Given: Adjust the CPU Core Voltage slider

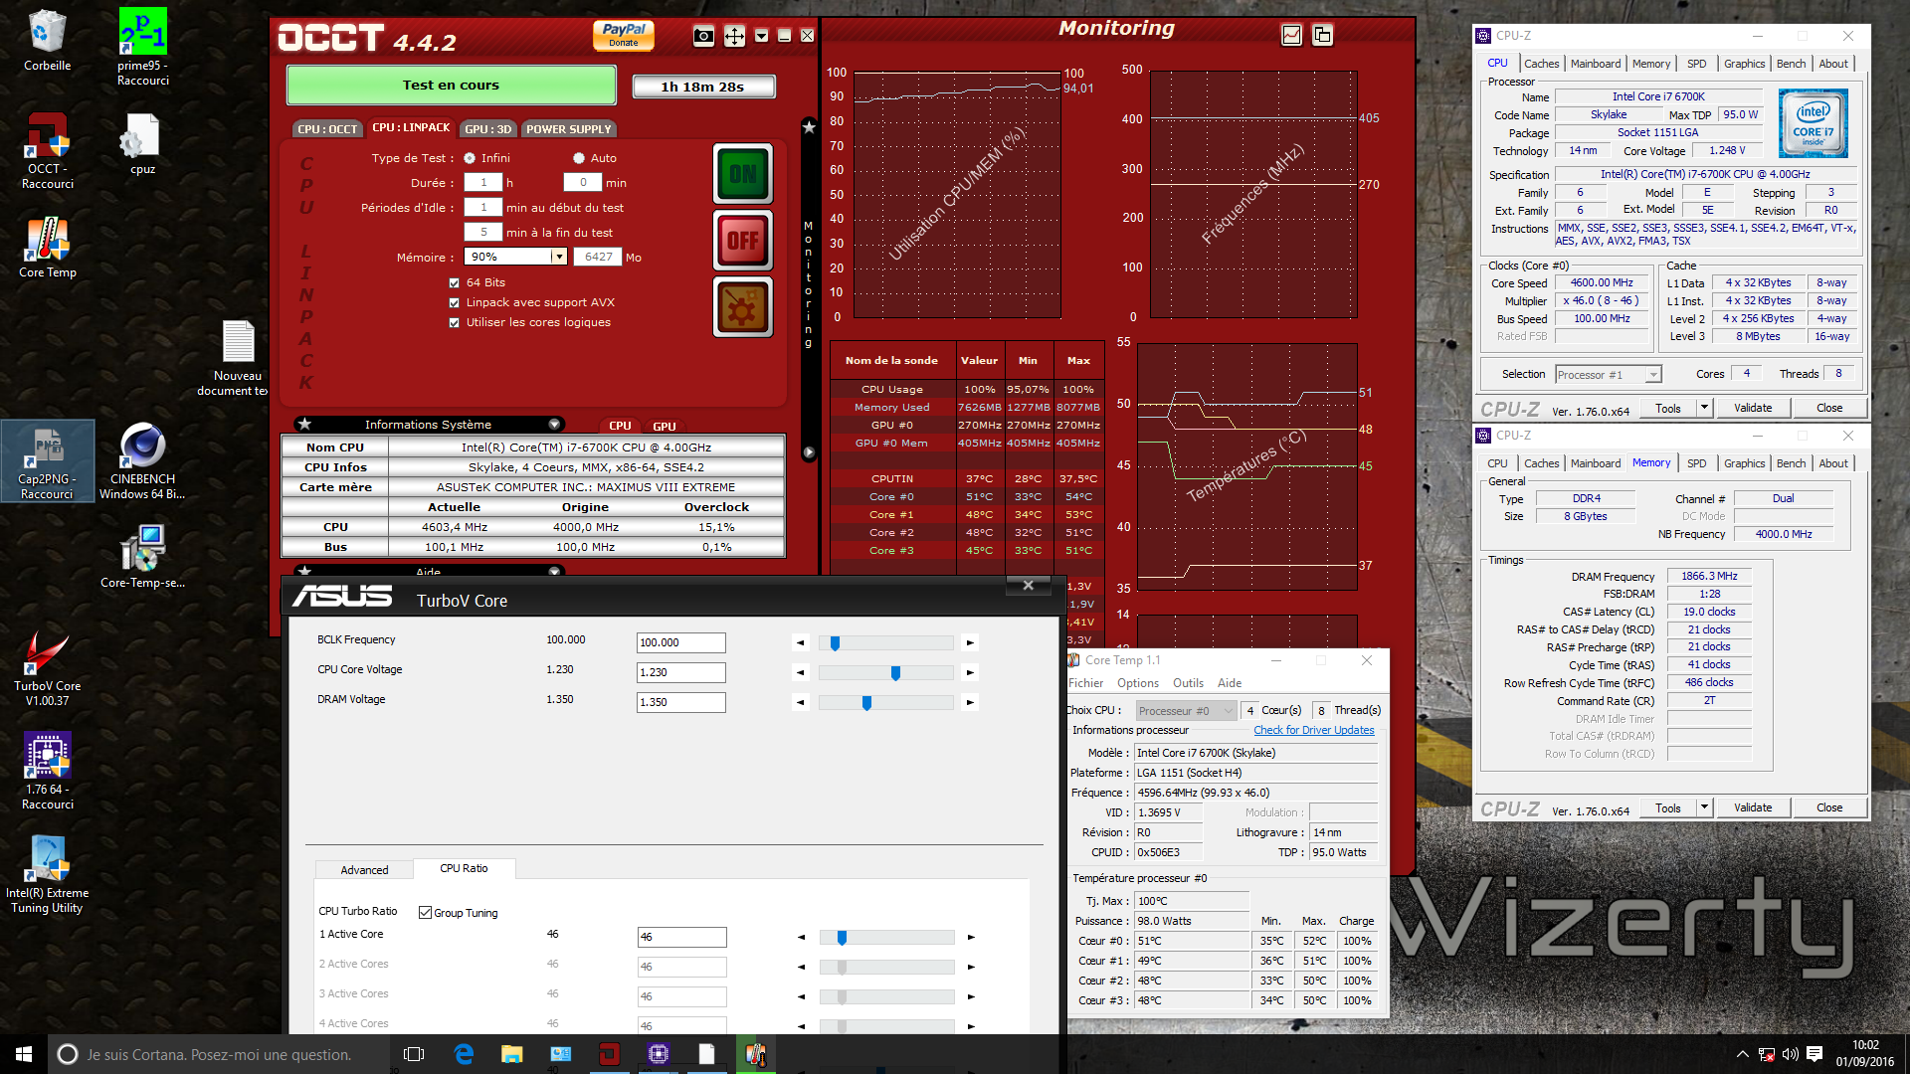Looking at the screenshot, I should click(895, 673).
